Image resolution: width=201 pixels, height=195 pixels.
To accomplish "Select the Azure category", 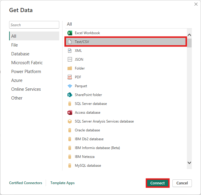I will click(34, 80).
